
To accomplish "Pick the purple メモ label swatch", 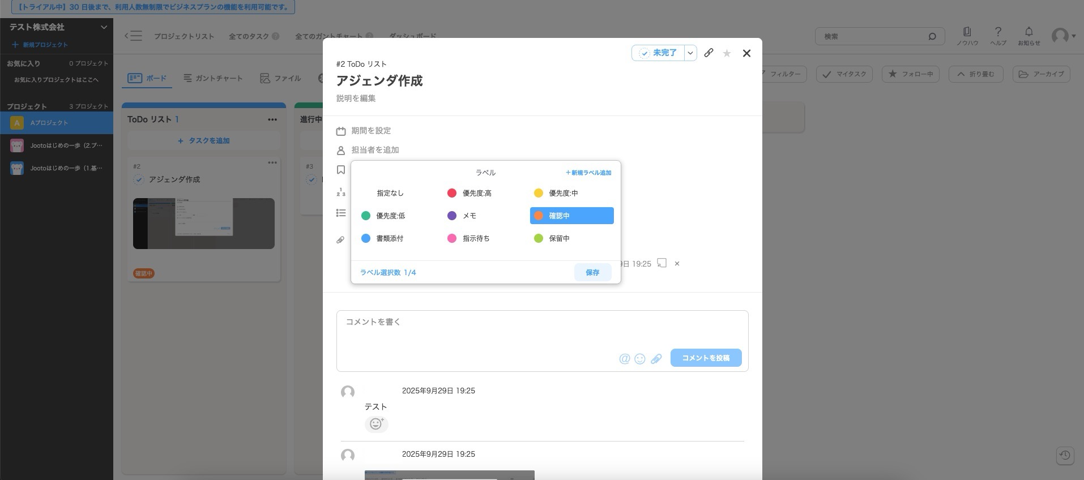I will (x=452, y=216).
